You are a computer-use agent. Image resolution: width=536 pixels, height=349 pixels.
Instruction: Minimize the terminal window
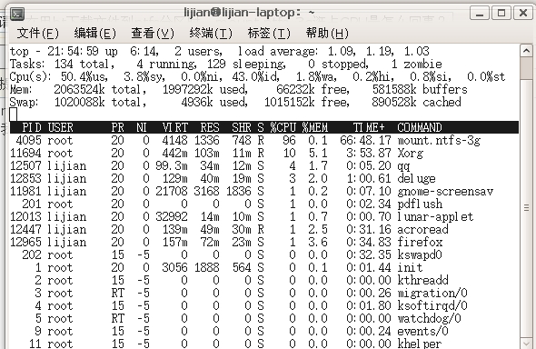480,14
